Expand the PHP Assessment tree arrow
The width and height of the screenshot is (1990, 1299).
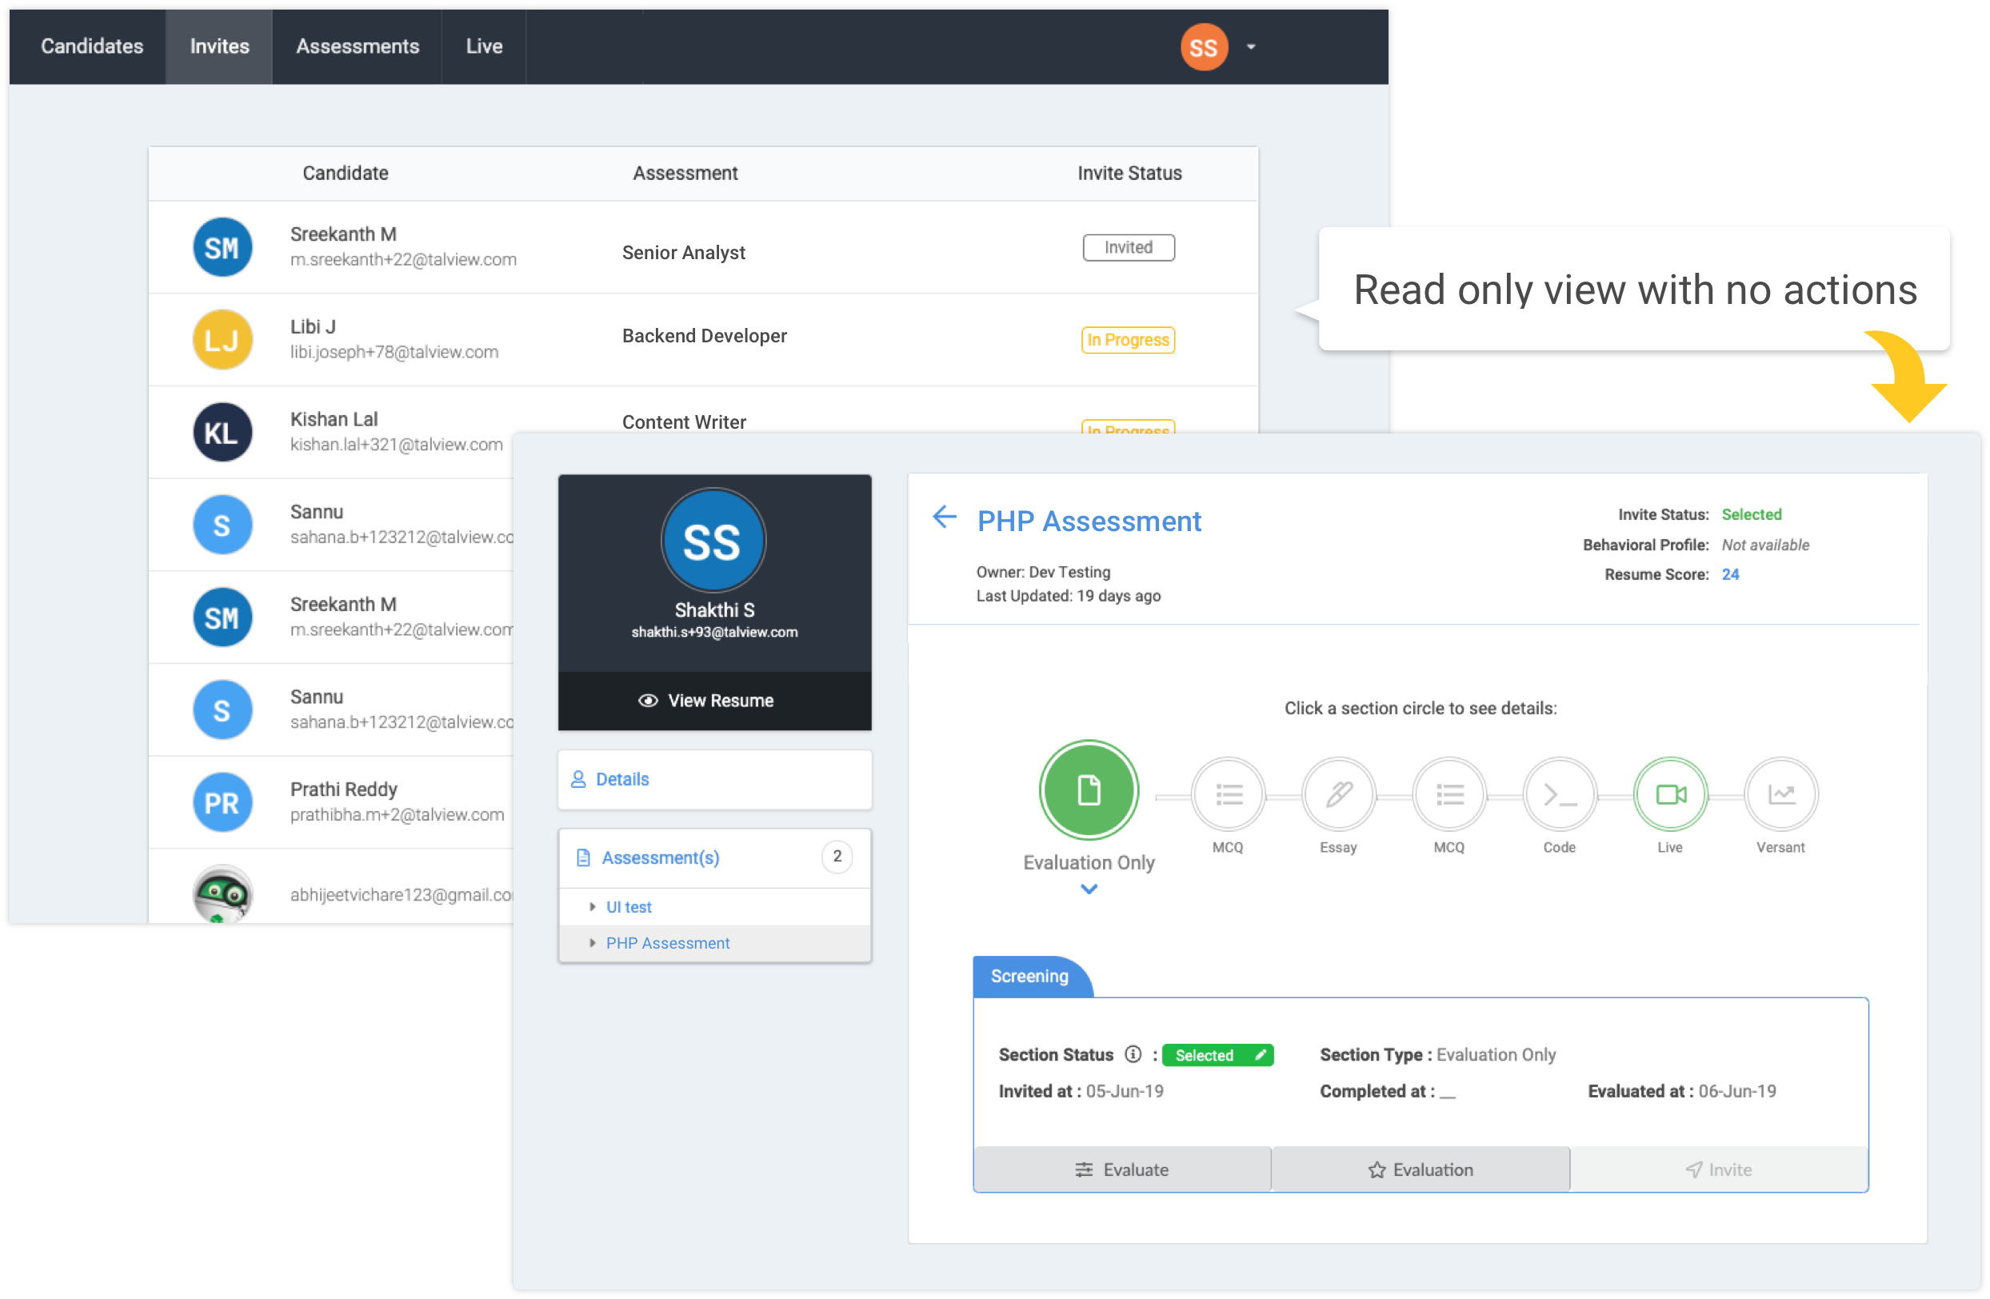tap(592, 943)
